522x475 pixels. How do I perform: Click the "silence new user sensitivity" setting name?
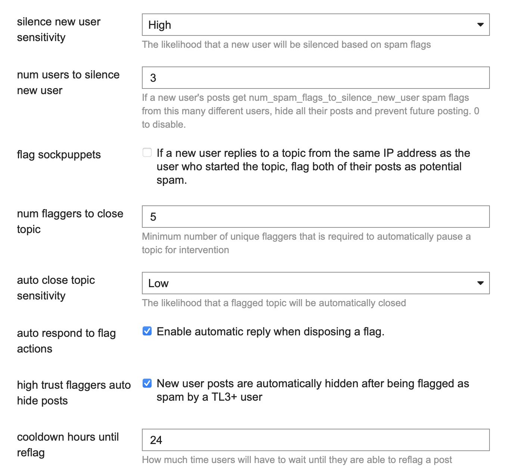pos(59,30)
